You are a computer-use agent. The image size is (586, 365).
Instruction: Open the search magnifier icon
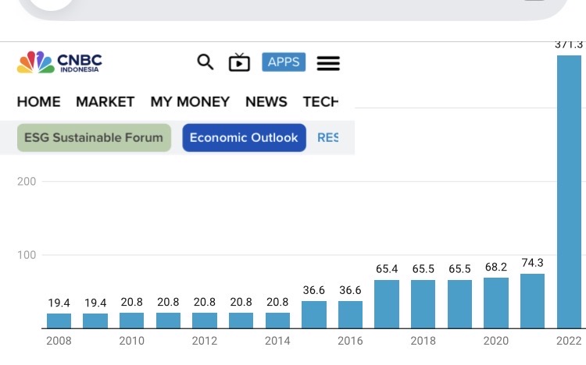[205, 62]
